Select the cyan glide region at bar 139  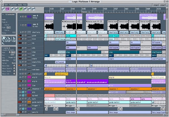(x=71, y=36)
